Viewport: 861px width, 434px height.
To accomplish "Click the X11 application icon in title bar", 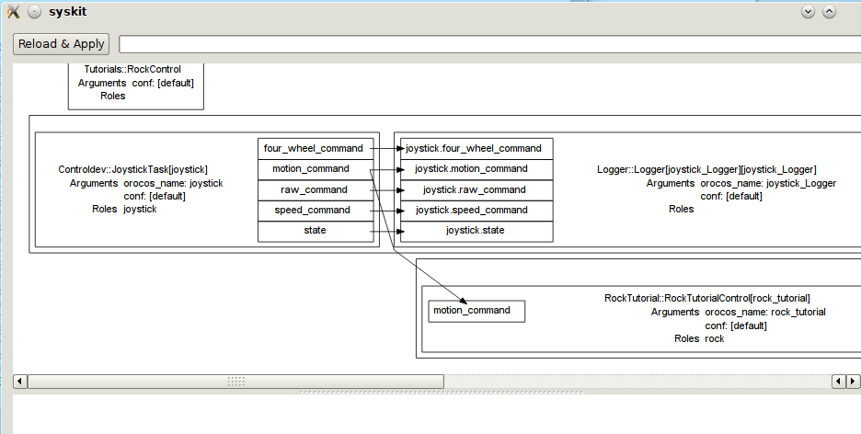I will (13, 12).
